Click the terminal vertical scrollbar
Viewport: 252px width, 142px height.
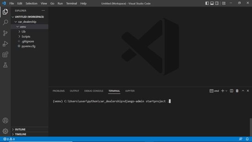251,127
